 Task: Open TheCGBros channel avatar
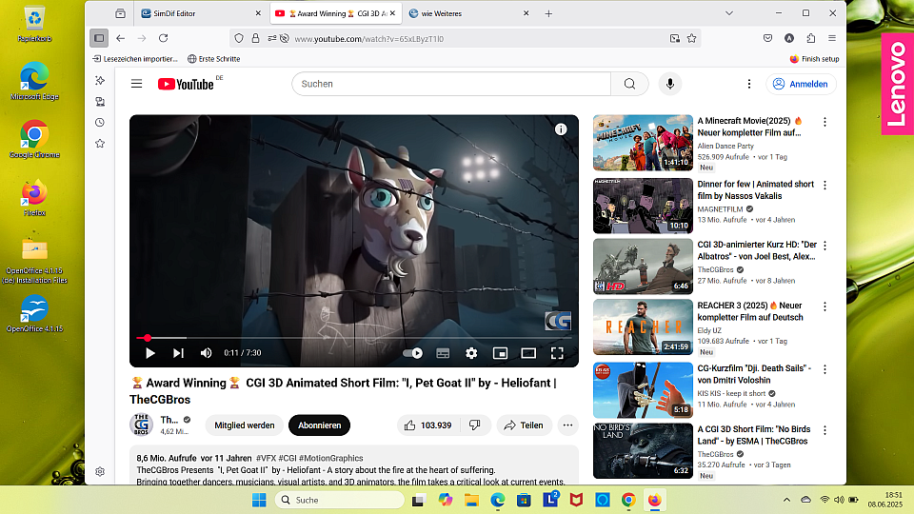click(141, 425)
